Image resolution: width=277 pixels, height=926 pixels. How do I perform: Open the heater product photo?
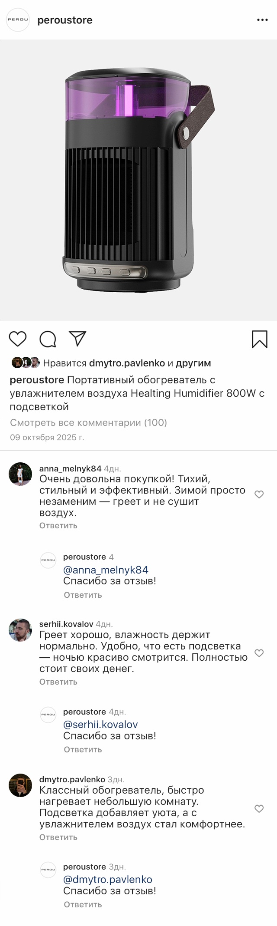(138, 180)
